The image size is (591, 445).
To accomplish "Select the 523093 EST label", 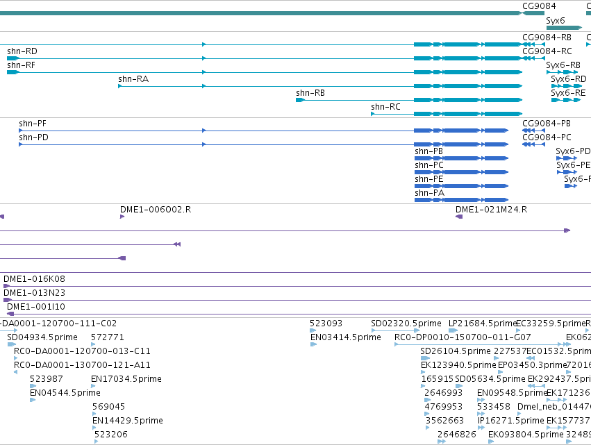I will (x=326, y=324).
